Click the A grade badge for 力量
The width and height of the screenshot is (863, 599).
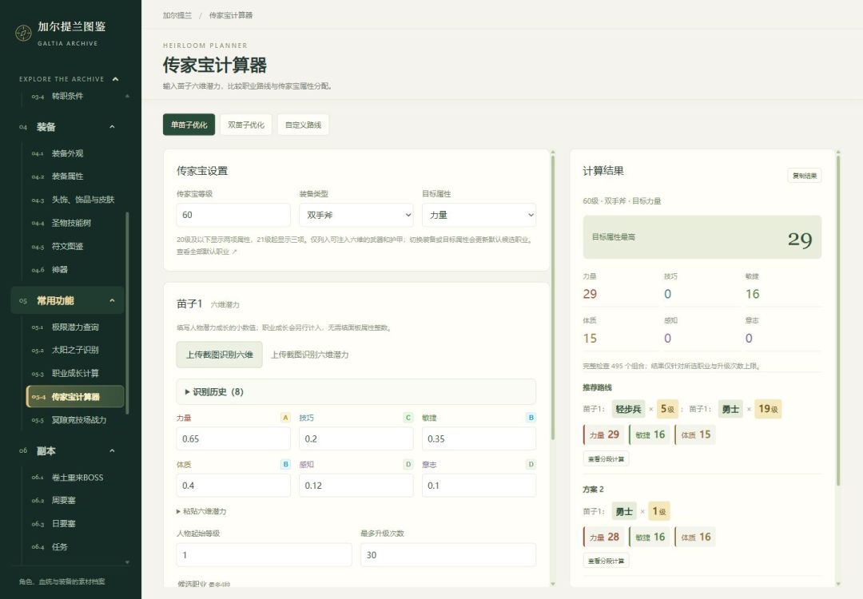click(x=285, y=418)
